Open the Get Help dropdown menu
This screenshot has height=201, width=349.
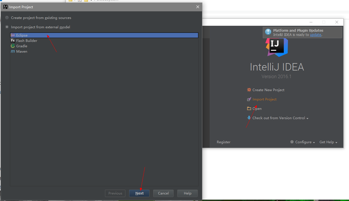coord(328,142)
